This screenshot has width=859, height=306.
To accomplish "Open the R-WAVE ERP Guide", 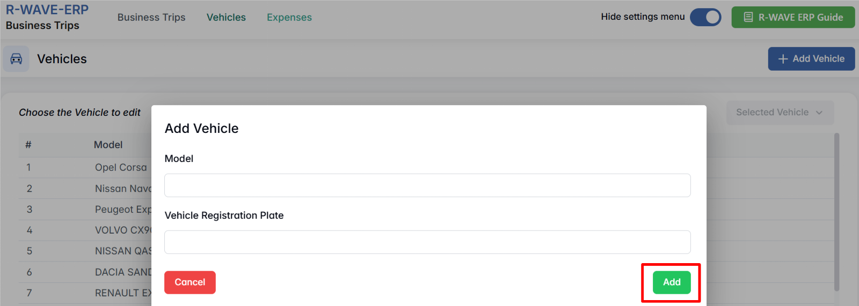I will 793,17.
